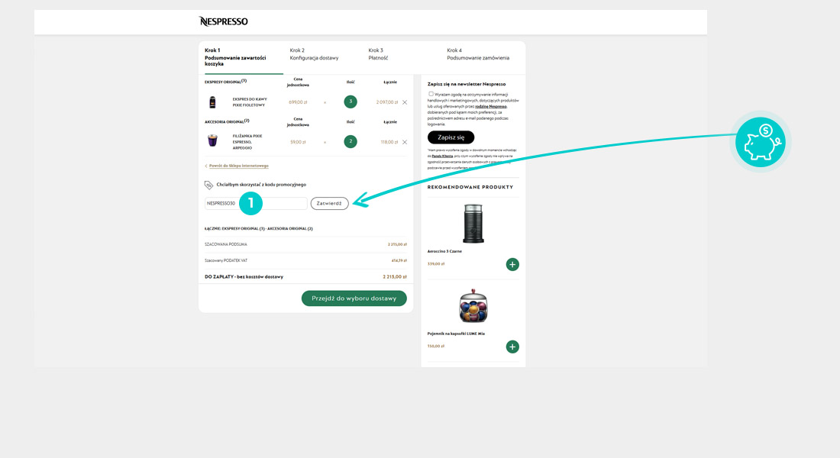The width and height of the screenshot is (840, 458).
Task: Tick the newsletter consent checkbox
Action: coord(431,94)
